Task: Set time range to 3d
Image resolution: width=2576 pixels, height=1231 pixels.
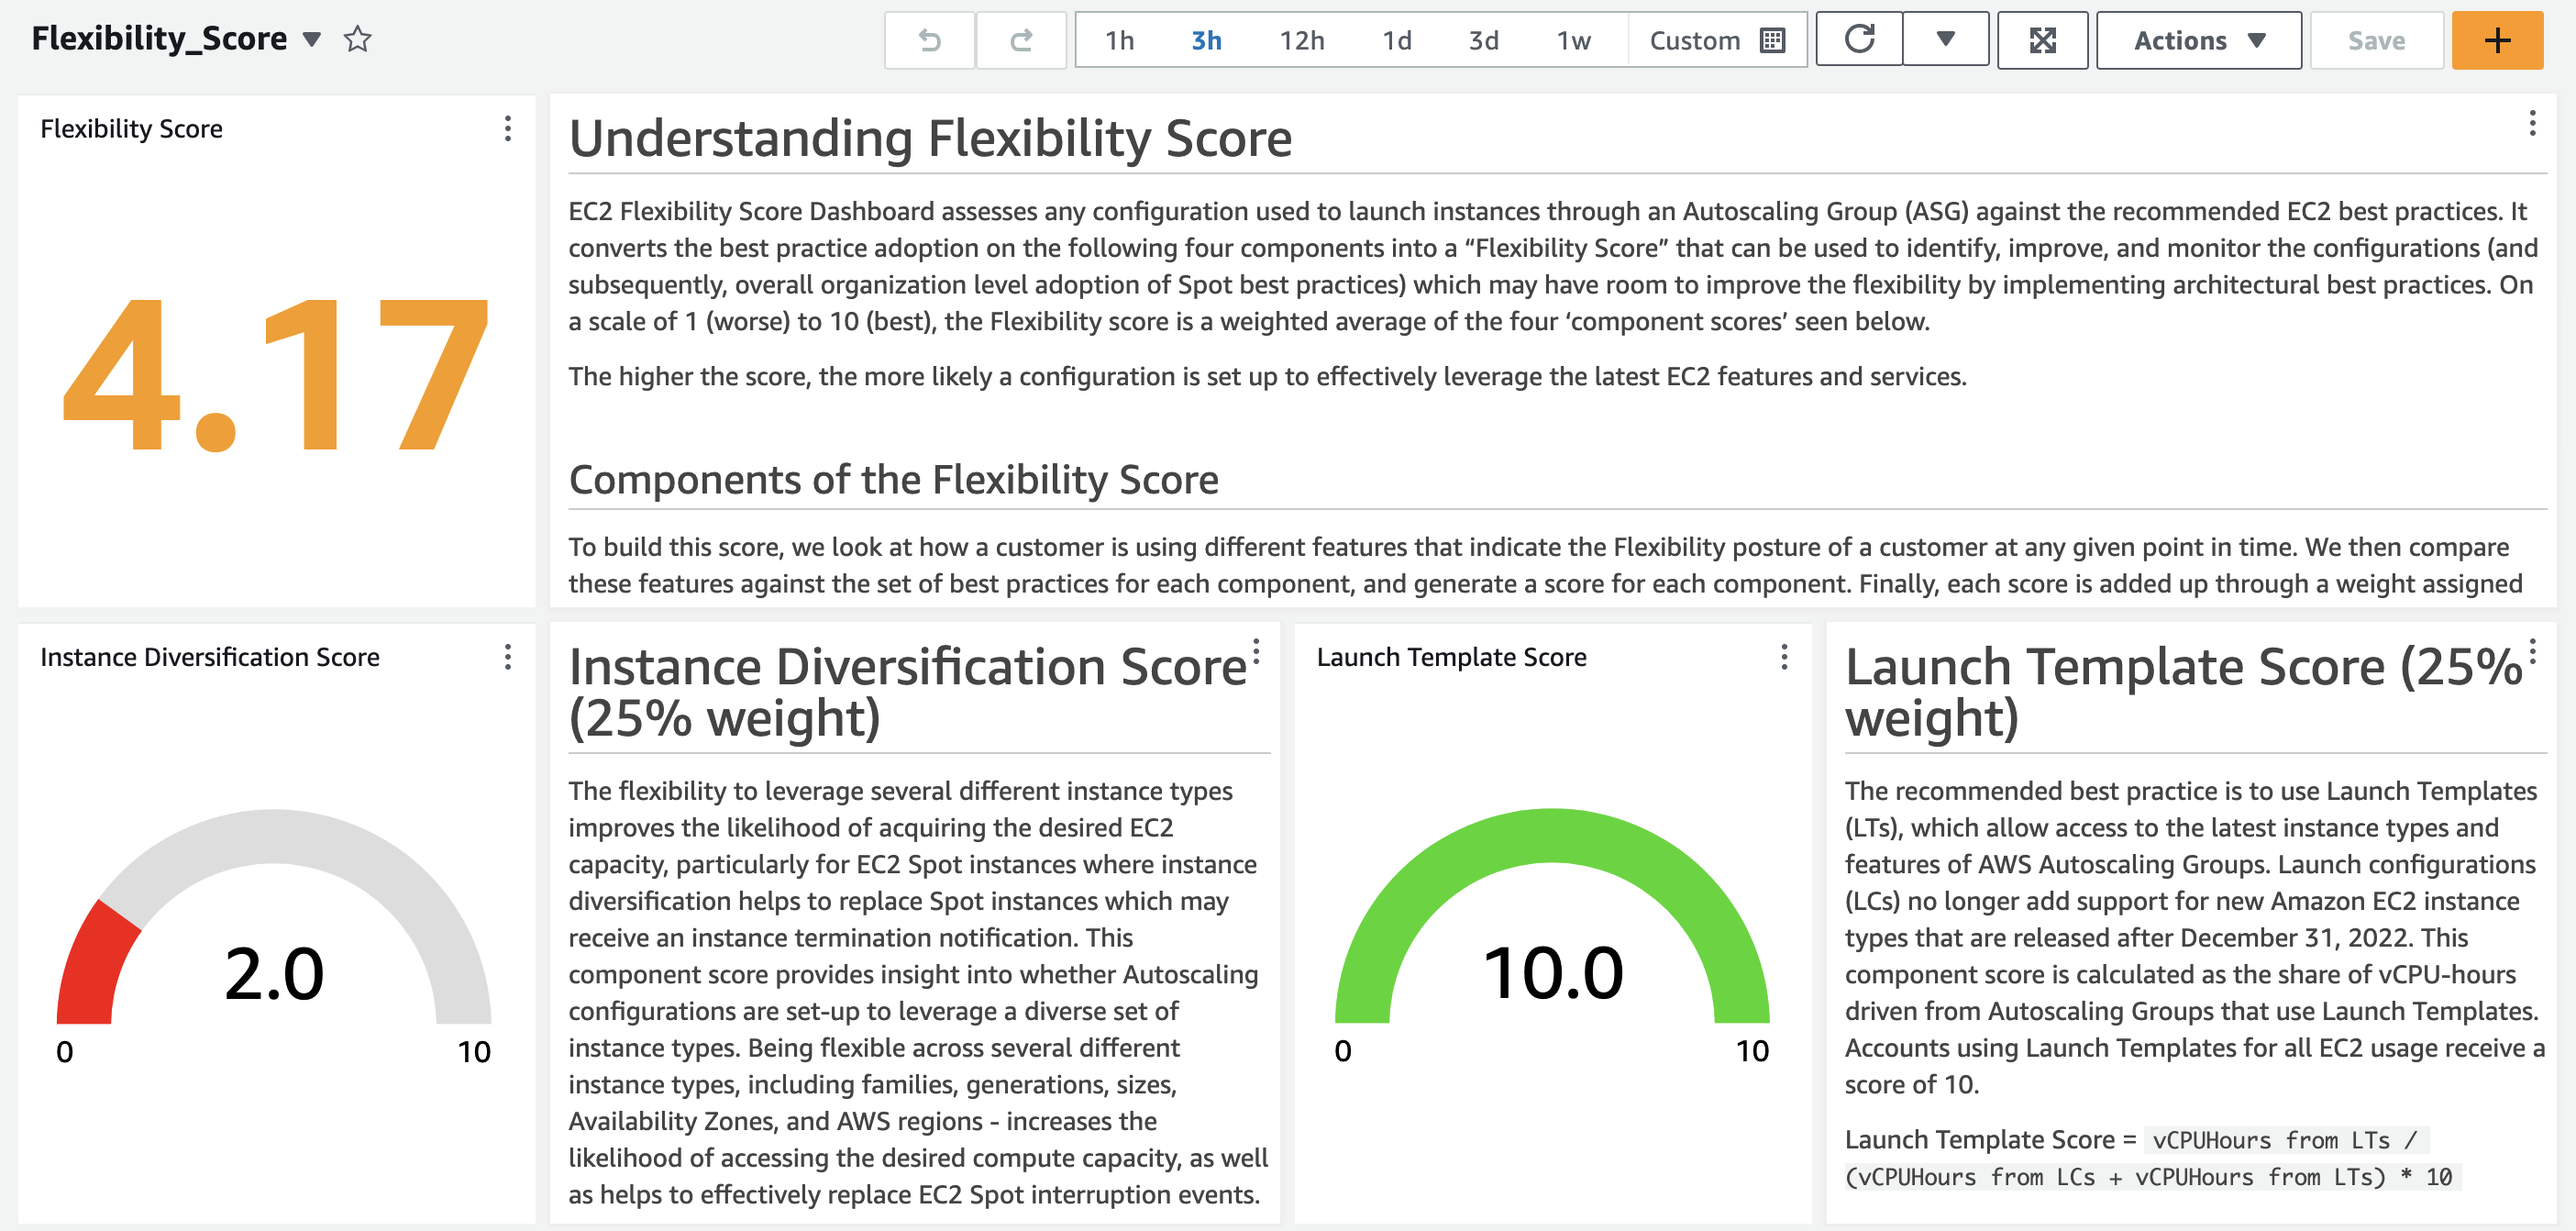Action: 1483,40
